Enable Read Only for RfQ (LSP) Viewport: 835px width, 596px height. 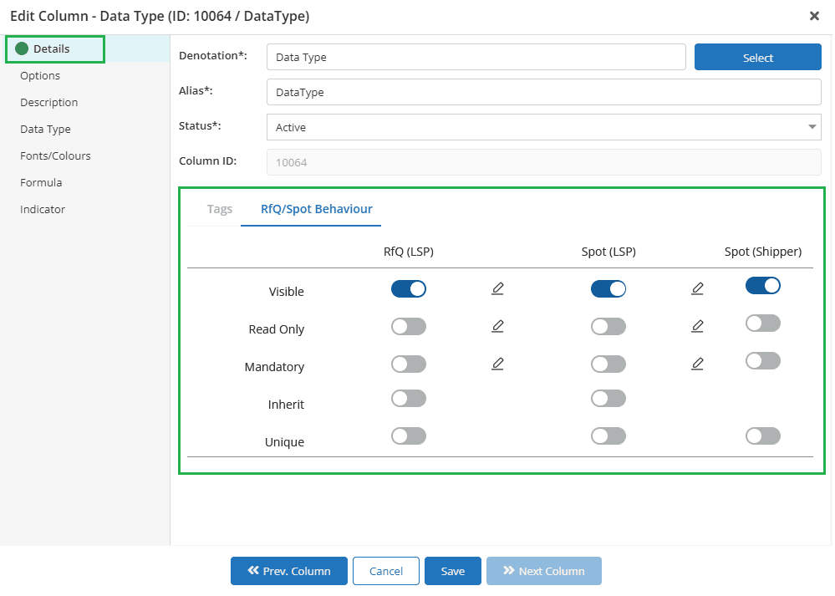[x=409, y=327]
